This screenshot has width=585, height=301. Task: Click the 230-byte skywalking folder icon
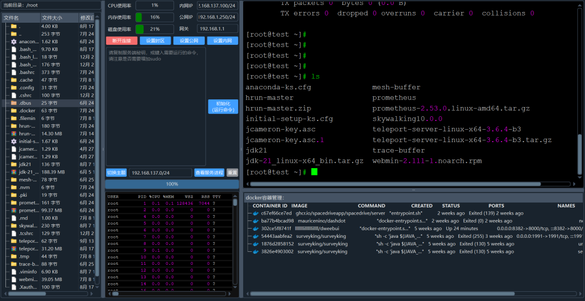tap(14, 225)
